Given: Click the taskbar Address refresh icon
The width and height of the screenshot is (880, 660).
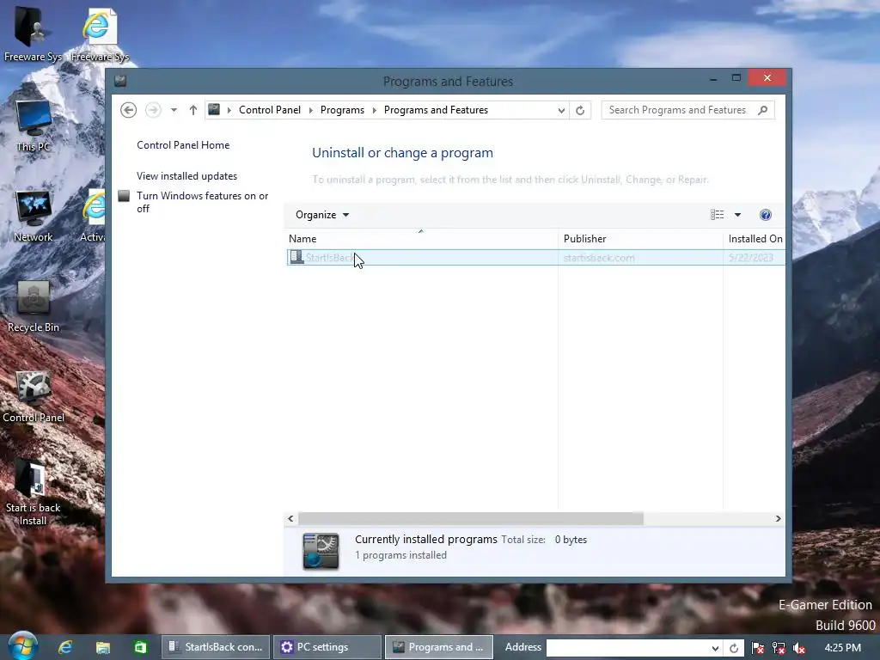Looking at the screenshot, I should pyautogui.click(x=734, y=648).
